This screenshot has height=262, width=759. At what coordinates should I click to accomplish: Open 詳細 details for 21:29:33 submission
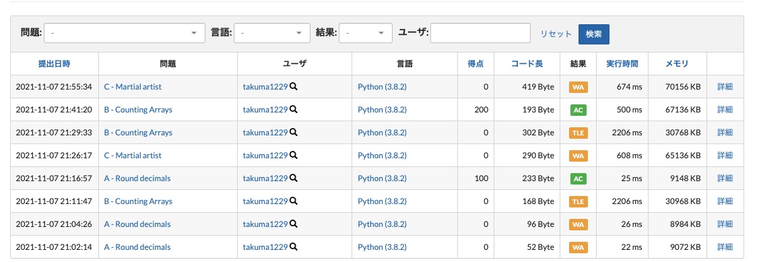point(725,132)
